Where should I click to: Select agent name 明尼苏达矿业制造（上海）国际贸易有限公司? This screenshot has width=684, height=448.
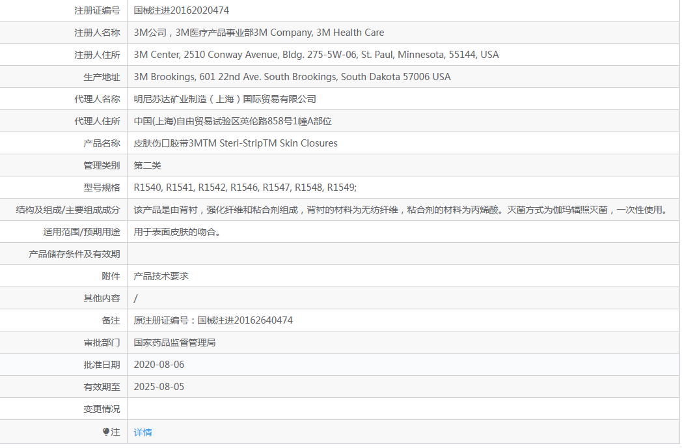[225, 99]
